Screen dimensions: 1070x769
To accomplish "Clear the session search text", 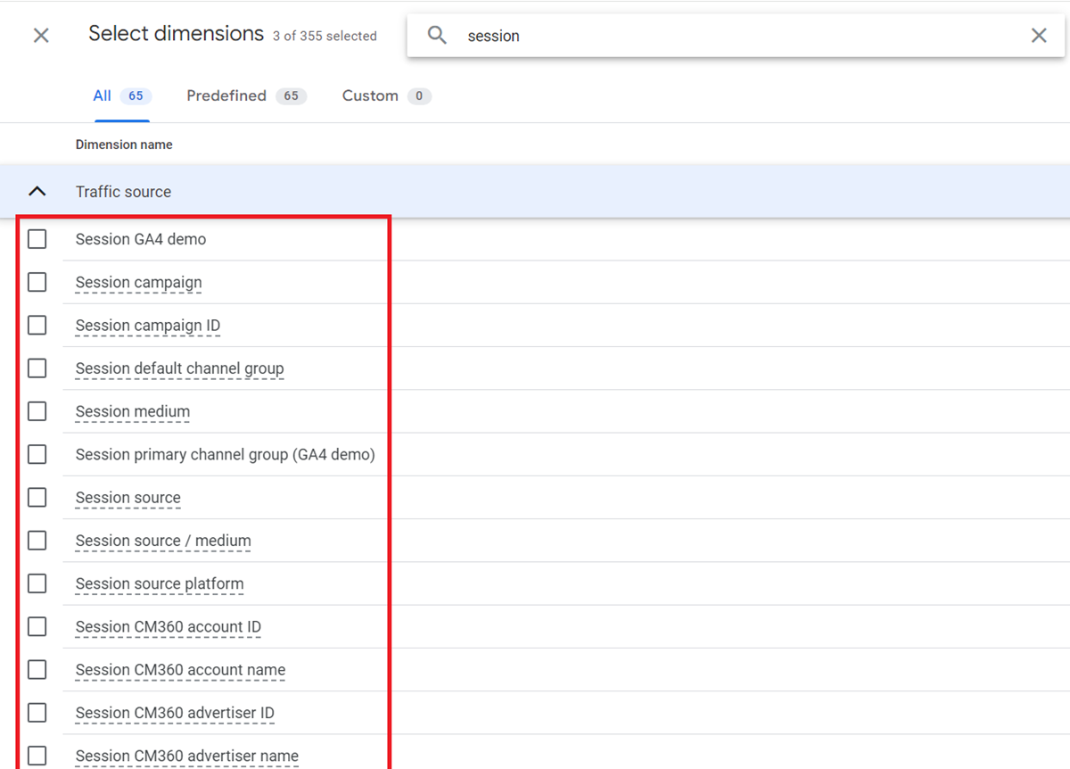I will 1039,36.
